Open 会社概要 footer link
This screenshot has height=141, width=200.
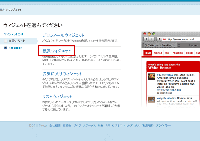click(x=55, y=126)
